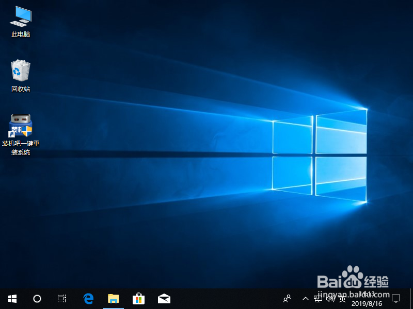Open the Action Center notifications panel
Image resolution: width=413 pixels, height=309 pixels.
coord(396,299)
